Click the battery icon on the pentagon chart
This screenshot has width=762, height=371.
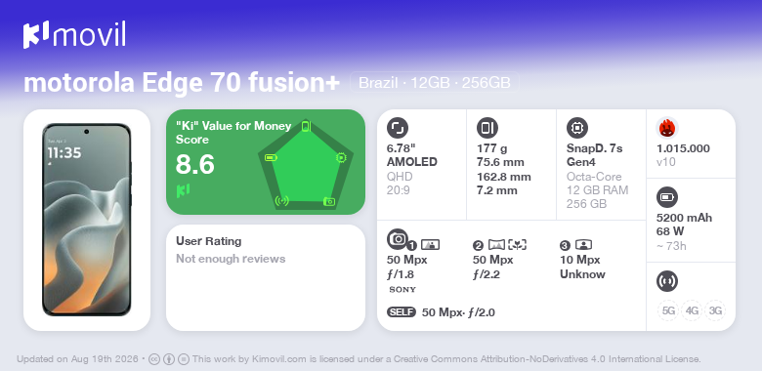271,157
